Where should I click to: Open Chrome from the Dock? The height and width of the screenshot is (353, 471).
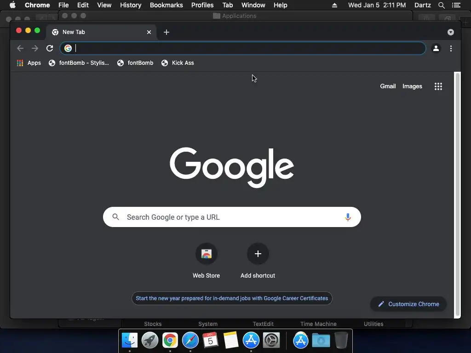pyautogui.click(x=170, y=340)
